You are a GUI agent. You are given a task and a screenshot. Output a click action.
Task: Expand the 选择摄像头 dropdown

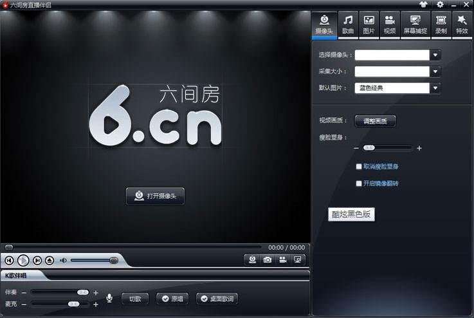(435, 55)
